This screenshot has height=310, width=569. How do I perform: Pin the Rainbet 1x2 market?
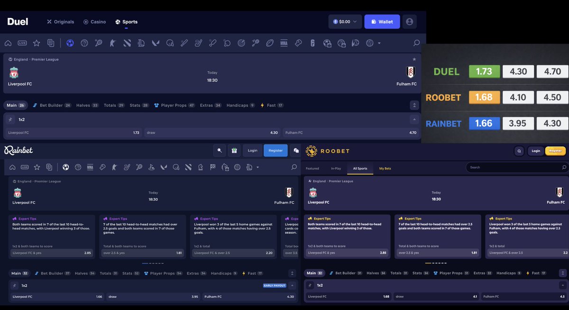[x=14, y=285]
